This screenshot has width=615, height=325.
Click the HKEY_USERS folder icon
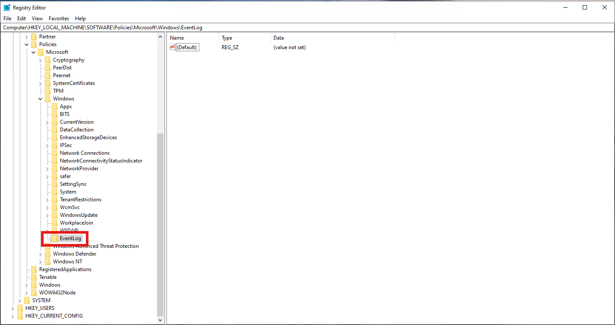[x=20, y=308]
